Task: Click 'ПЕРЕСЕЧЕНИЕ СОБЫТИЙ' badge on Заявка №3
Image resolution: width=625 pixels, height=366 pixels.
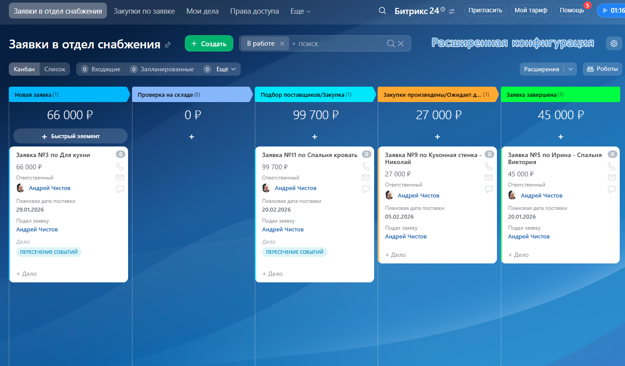Action: click(x=49, y=252)
